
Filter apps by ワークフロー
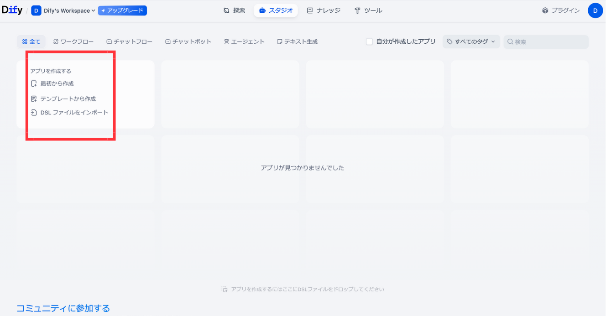(x=73, y=42)
